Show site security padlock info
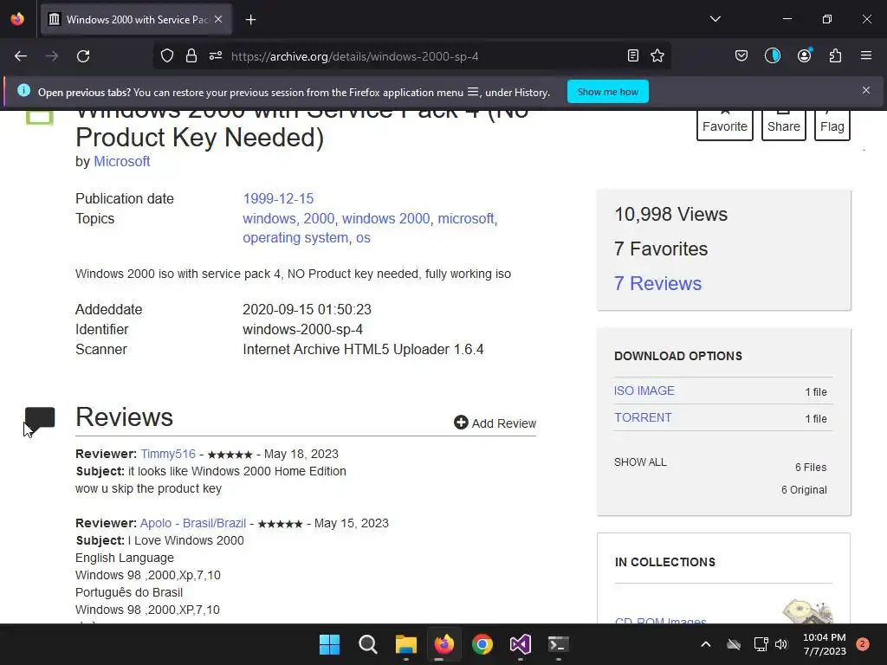887x665 pixels. [191, 56]
